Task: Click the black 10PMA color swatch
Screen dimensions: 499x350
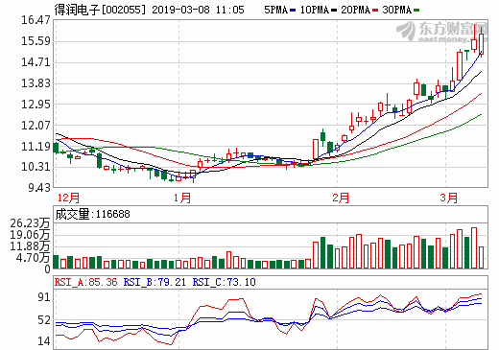Action: tap(334, 11)
